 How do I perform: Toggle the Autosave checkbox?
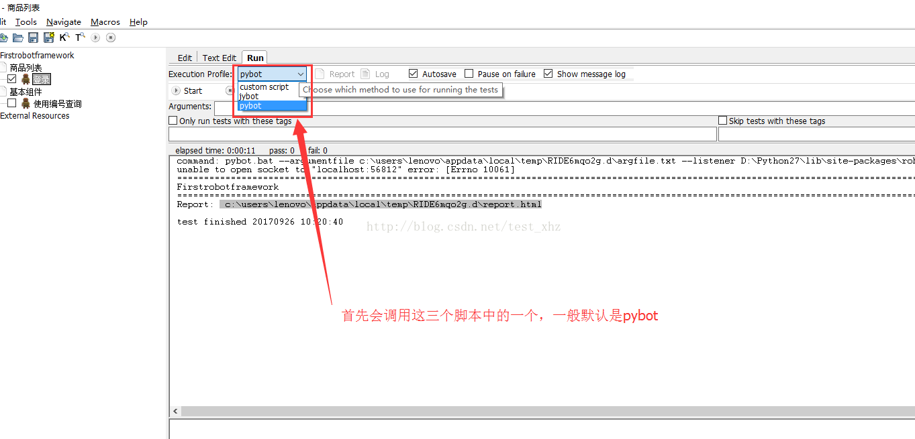(x=414, y=74)
